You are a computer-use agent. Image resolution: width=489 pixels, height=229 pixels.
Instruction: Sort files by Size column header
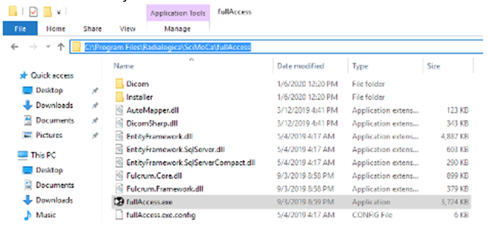(433, 66)
